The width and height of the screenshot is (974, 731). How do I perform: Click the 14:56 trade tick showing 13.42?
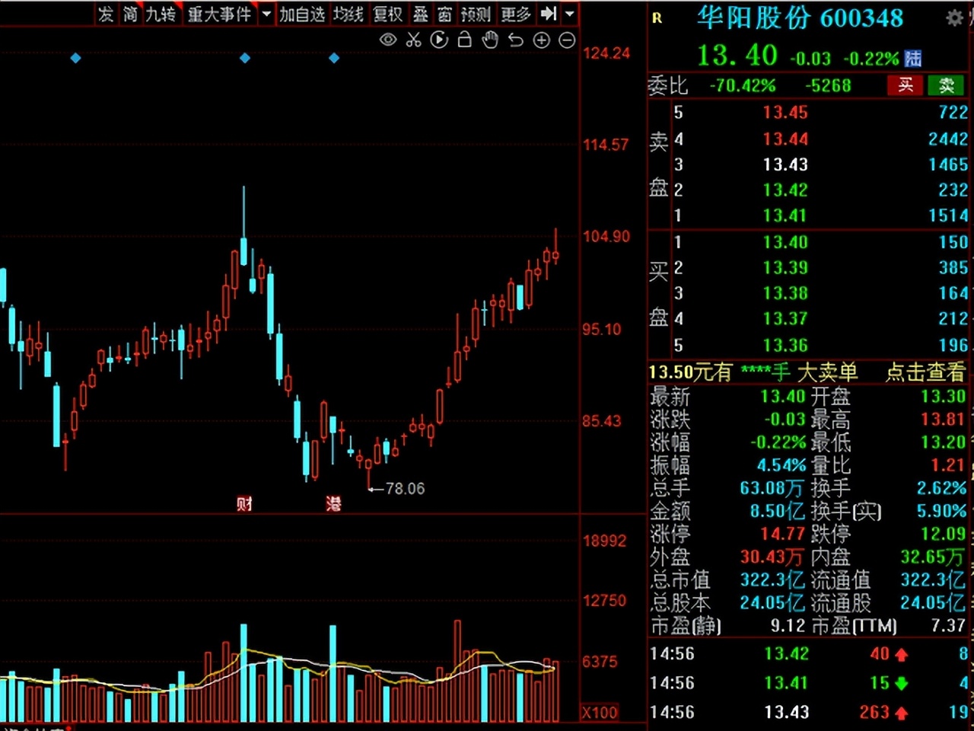pyautogui.click(x=784, y=653)
